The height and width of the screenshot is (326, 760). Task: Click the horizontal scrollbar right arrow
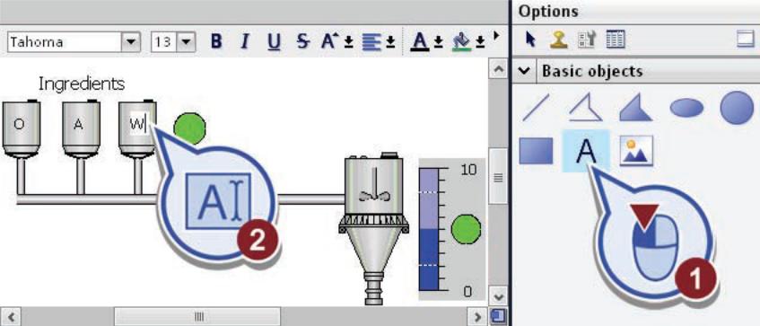tap(478, 317)
